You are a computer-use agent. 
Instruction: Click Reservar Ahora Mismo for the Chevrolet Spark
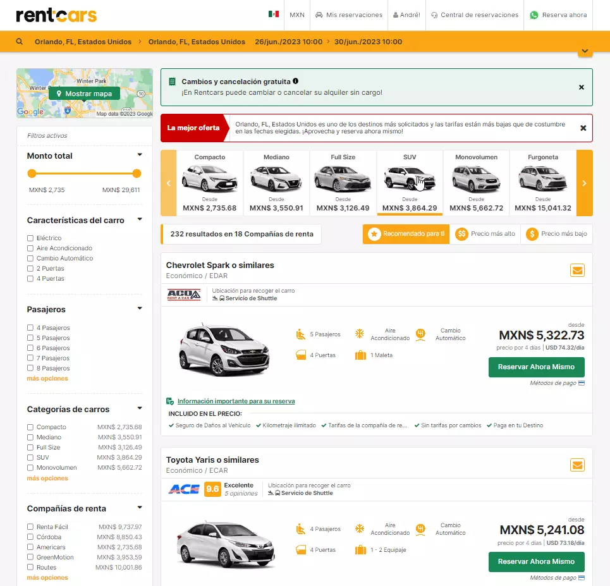pyautogui.click(x=536, y=367)
